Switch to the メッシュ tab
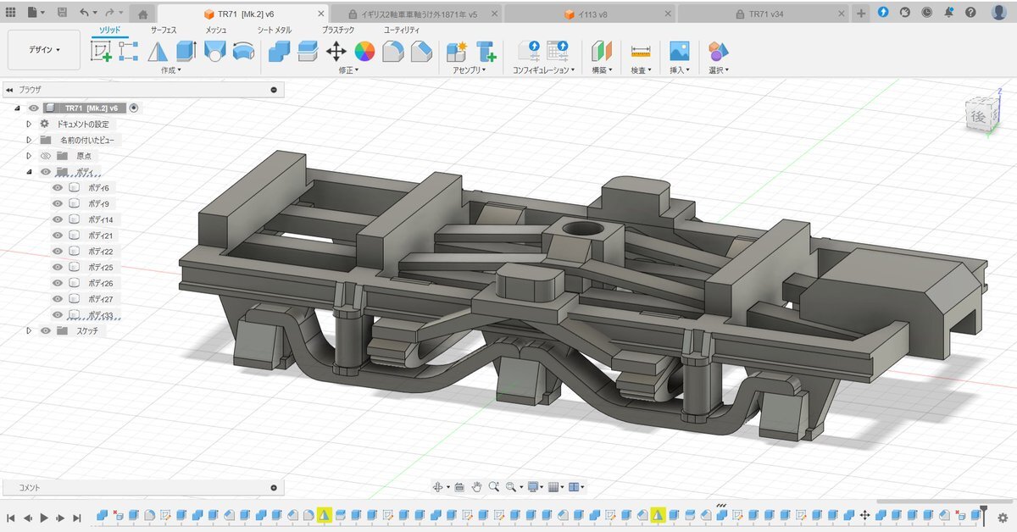The width and height of the screenshot is (1017, 532). coord(218,30)
